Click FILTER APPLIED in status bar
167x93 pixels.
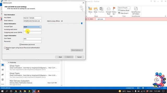(x=6, y=88)
